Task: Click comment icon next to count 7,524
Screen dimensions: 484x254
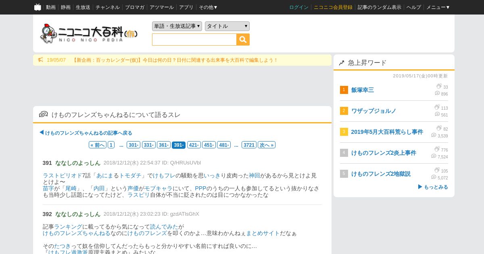Action: [x=434, y=156]
